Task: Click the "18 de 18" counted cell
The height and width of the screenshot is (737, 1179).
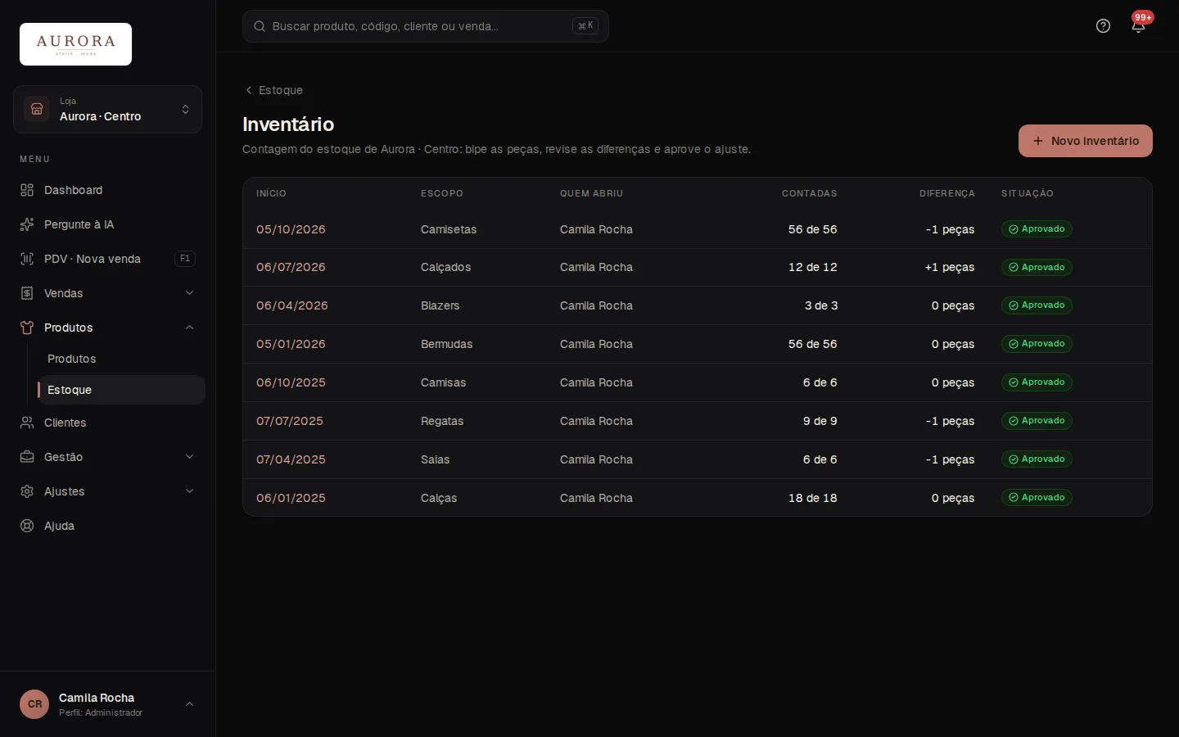Action: coord(812,498)
